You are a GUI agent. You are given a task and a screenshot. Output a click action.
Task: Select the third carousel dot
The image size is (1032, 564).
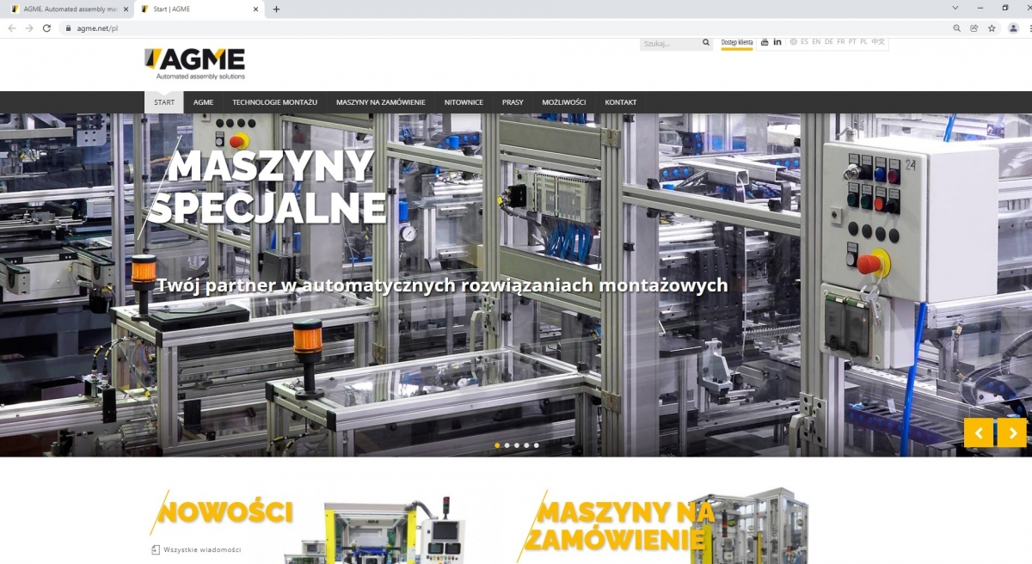coord(516,445)
